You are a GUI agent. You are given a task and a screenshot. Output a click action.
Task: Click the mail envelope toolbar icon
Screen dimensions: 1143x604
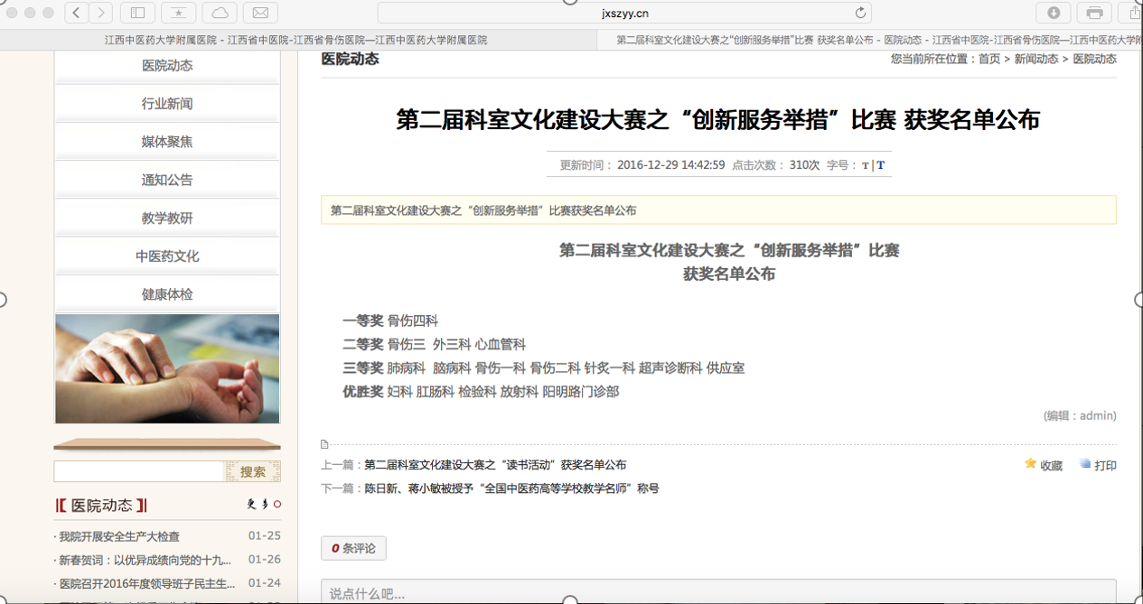pos(260,13)
